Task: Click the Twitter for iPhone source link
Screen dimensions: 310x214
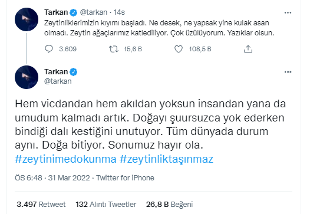Action: click(x=125, y=178)
